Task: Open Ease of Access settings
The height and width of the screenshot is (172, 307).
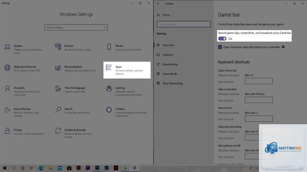Action: click(x=21, y=112)
